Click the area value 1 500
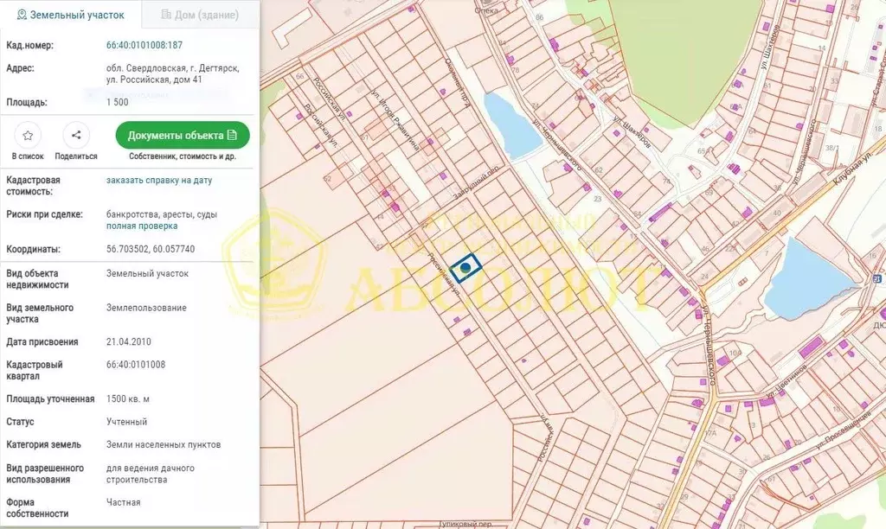 [118, 102]
